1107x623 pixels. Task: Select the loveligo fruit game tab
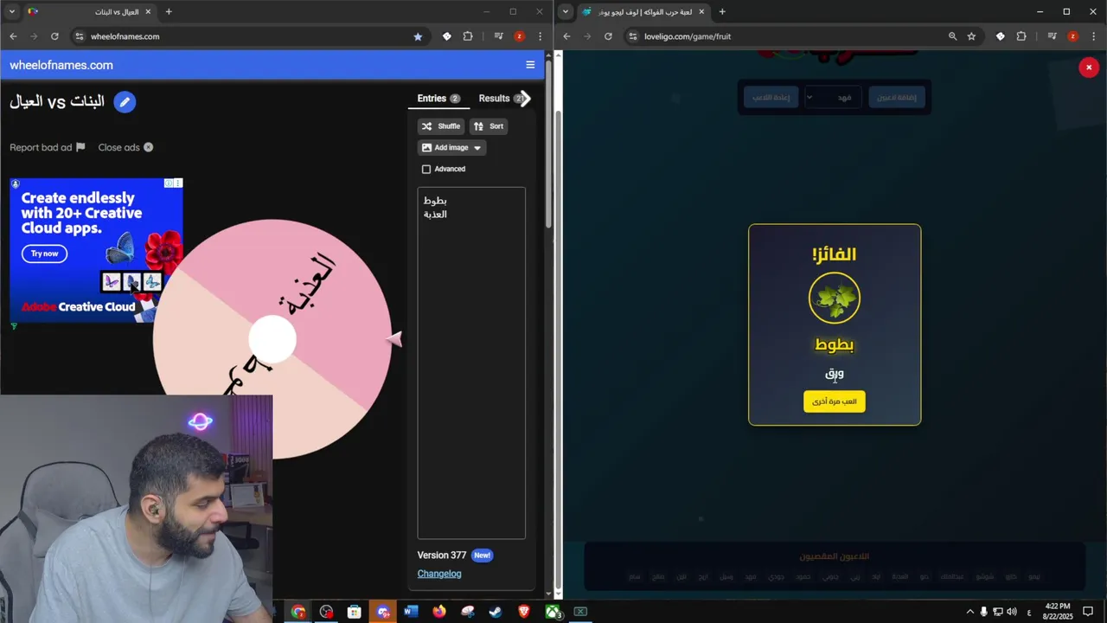[644, 11]
